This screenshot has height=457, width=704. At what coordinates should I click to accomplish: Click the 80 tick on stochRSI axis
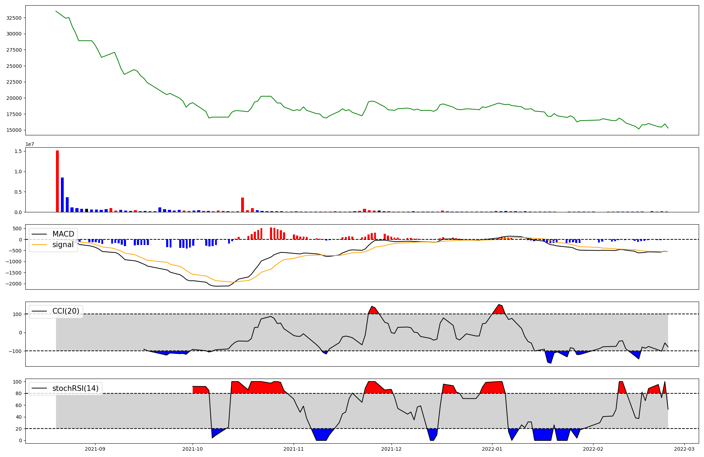click(x=19, y=393)
